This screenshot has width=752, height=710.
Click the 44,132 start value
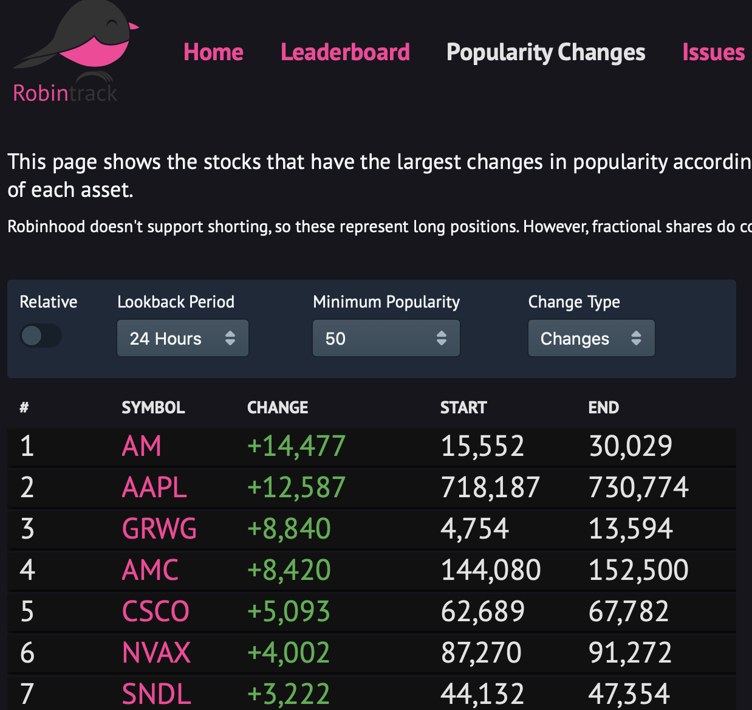tap(482, 694)
